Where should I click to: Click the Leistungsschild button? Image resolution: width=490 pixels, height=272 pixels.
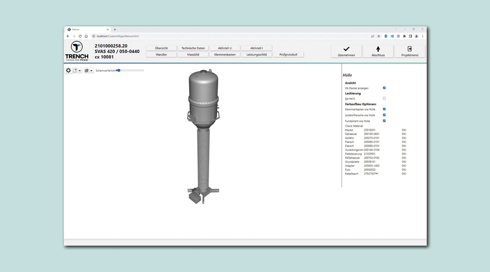point(256,55)
